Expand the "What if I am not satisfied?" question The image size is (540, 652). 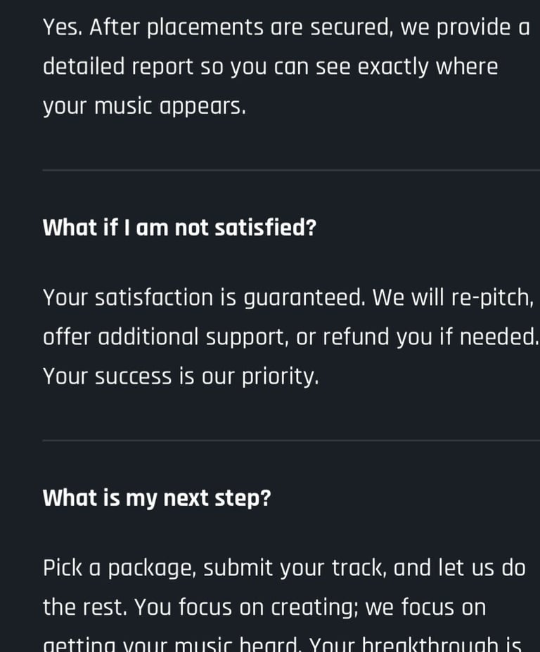click(179, 228)
